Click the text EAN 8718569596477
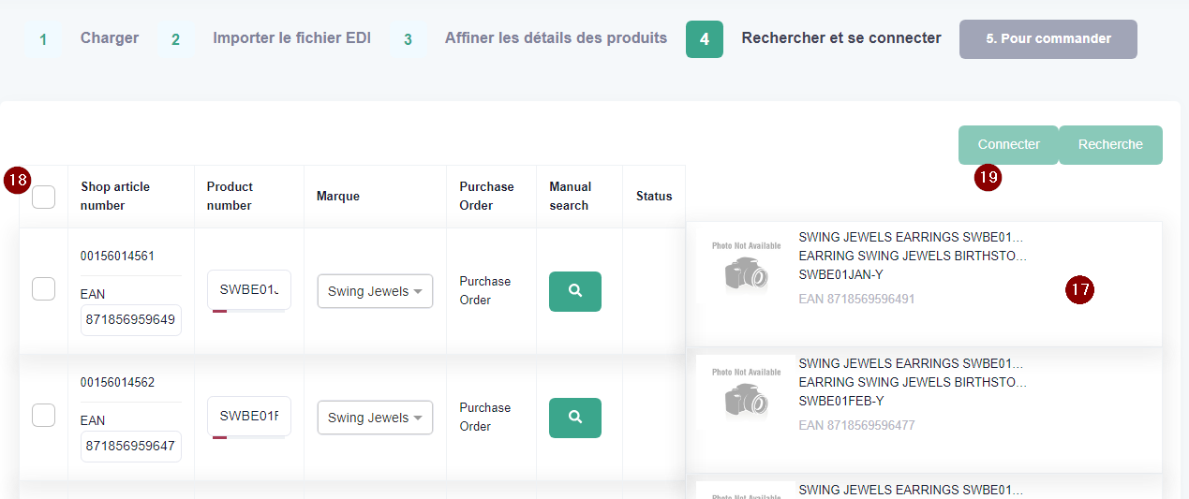Screen dimensions: 1189x499 tap(856, 426)
